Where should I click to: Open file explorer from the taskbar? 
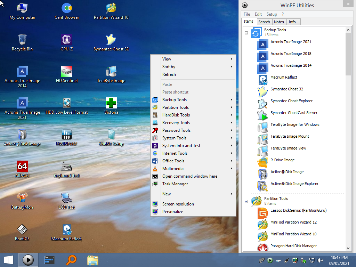(x=92, y=260)
